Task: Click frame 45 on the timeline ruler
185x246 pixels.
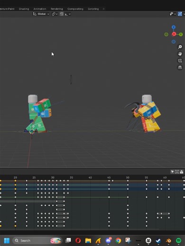Action: click(x=109, y=177)
